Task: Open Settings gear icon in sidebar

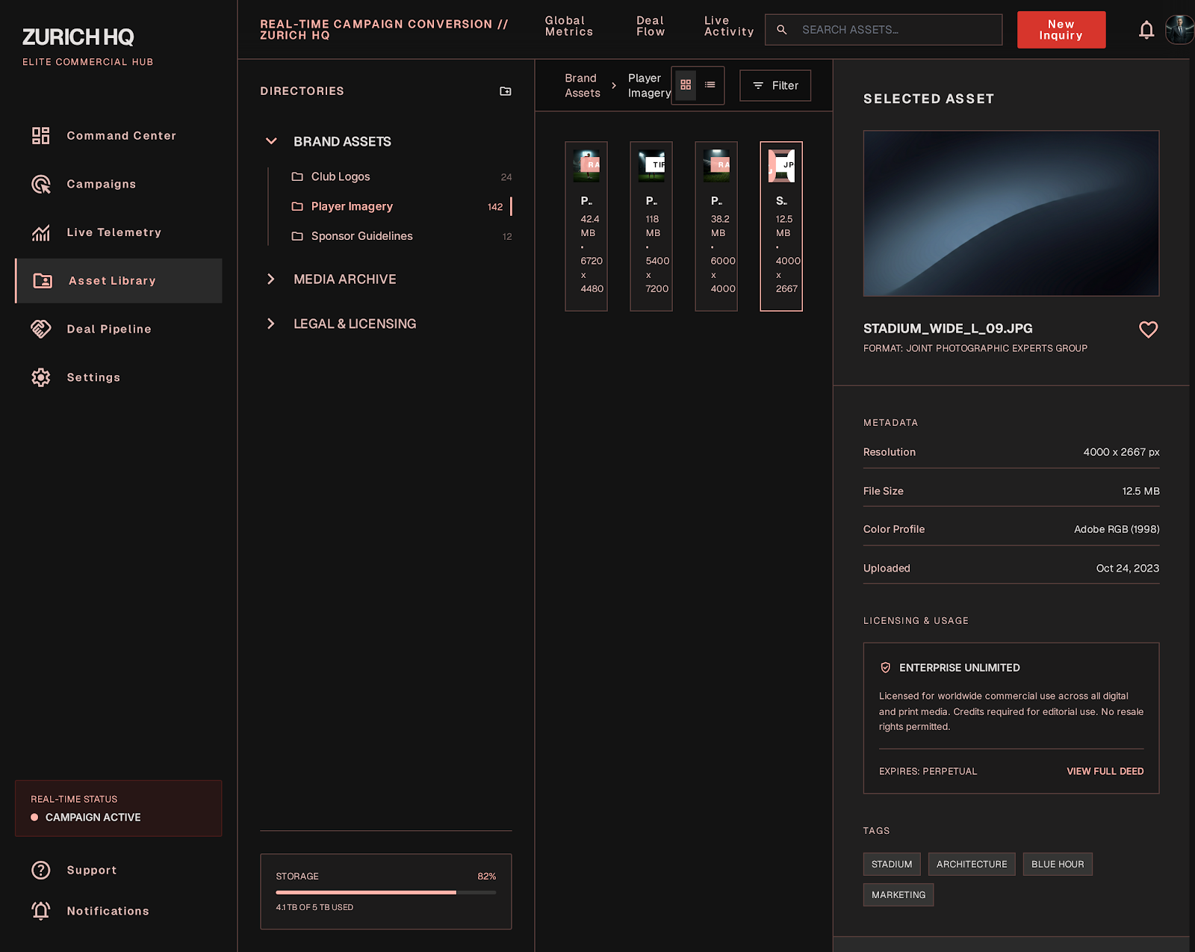Action: (x=40, y=377)
